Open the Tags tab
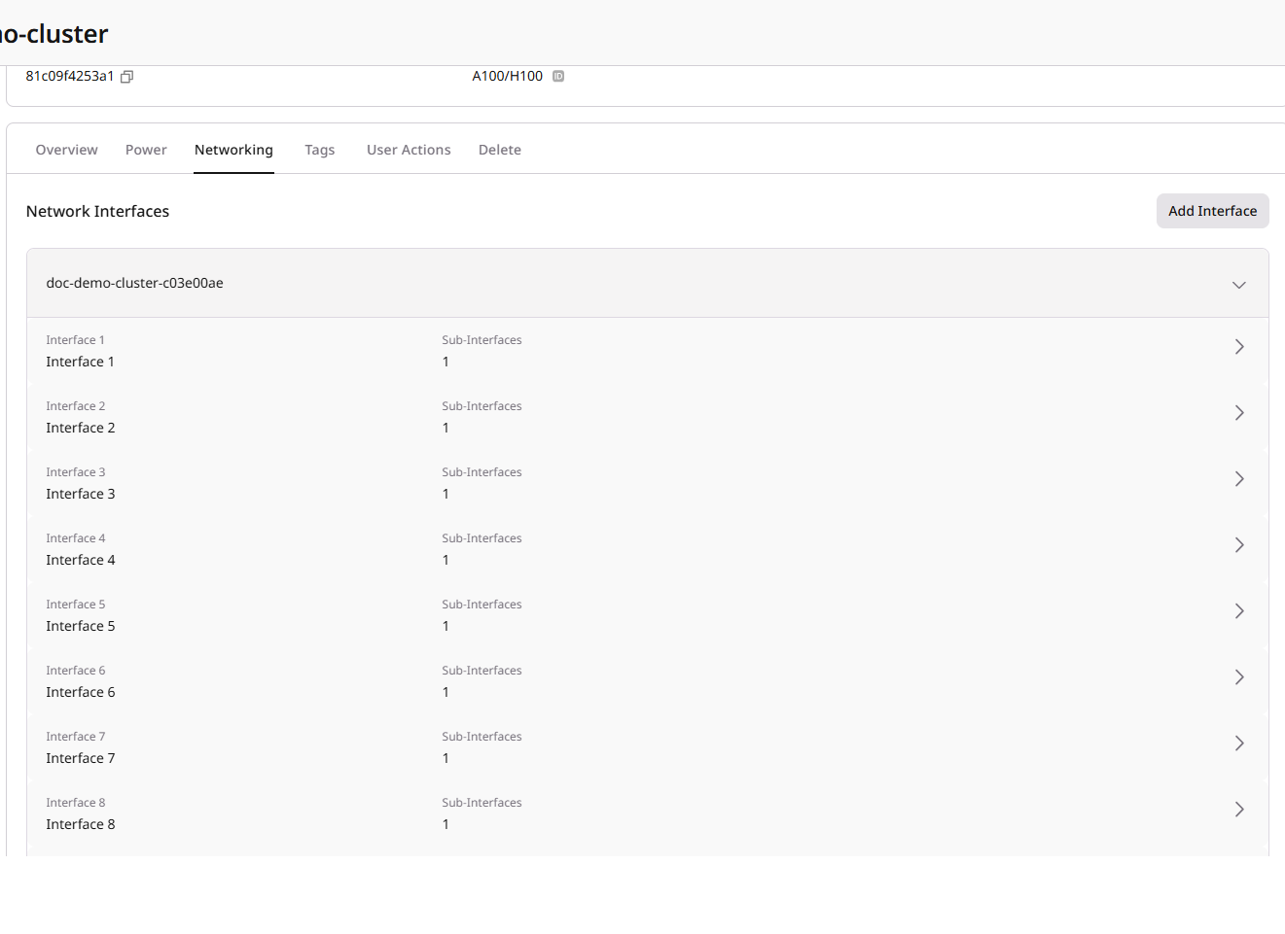Image resolution: width=1285 pixels, height=934 pixels. pos(320,150)
